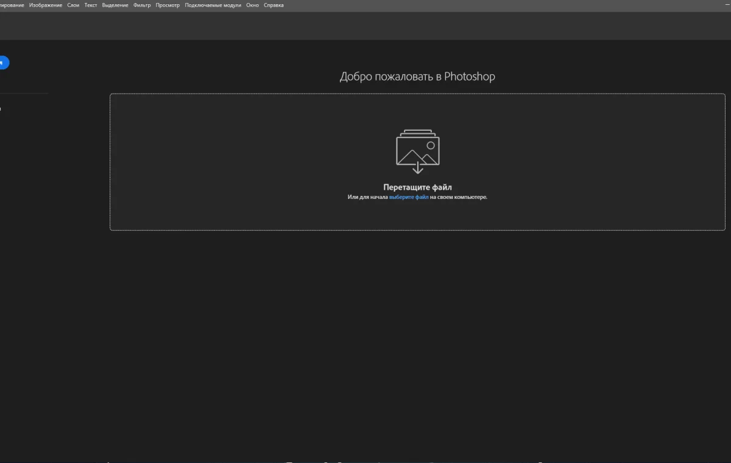
Task: Open the Изображение menu
Action: [x=46, y=5]
